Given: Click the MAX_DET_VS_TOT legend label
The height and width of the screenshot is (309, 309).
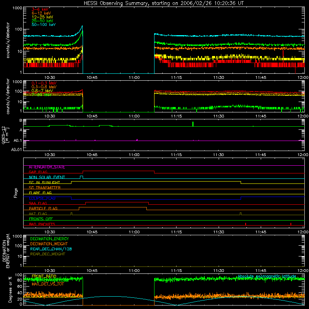Looking at the screenshot, I should [48, 284].
